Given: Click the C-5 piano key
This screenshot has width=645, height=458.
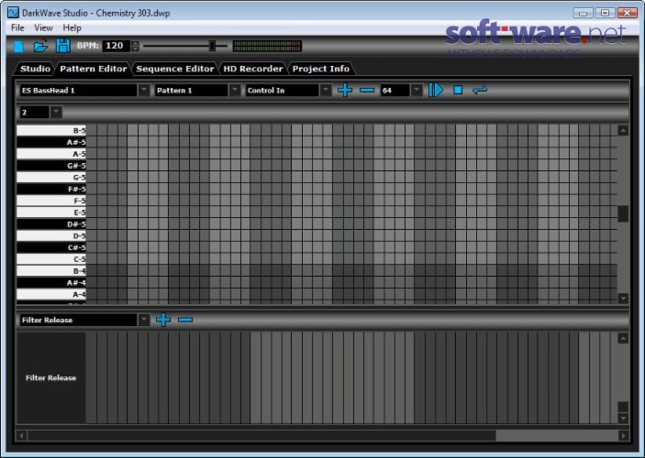Looking at the screenshot, I should (51, 259).
